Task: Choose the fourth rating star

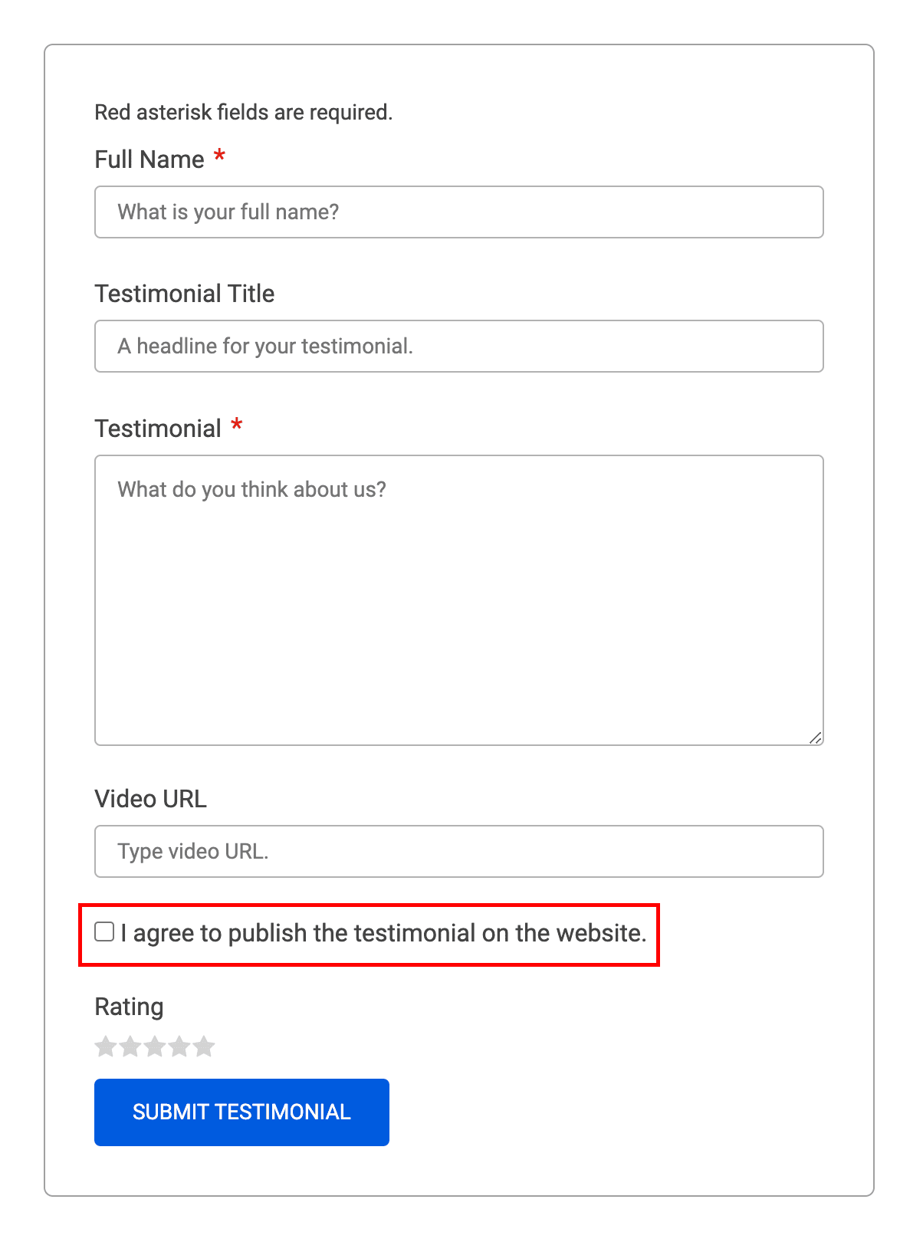Action: (179, 1046)
